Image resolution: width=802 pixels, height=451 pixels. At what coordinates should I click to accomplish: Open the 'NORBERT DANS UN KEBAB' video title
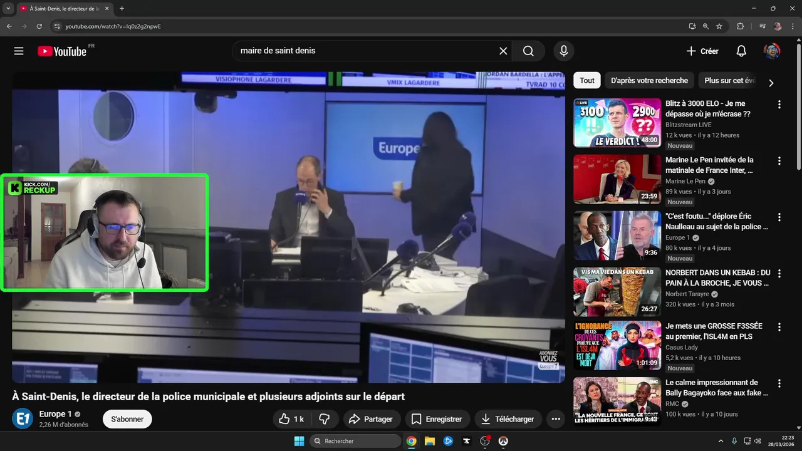(718, 278)
